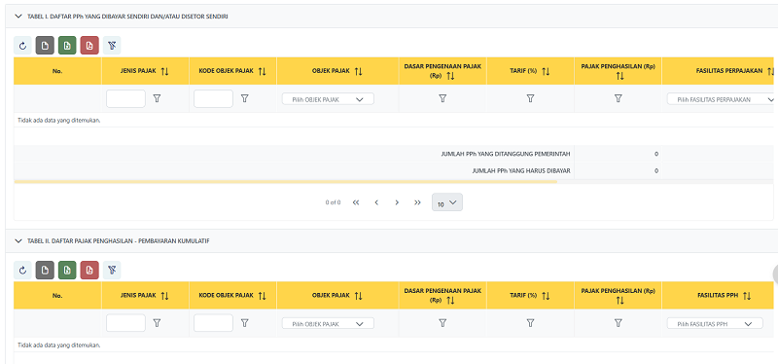Go to next page in Tabel I paginator
This screenshot has width=778, height=364.
(397, 202)
